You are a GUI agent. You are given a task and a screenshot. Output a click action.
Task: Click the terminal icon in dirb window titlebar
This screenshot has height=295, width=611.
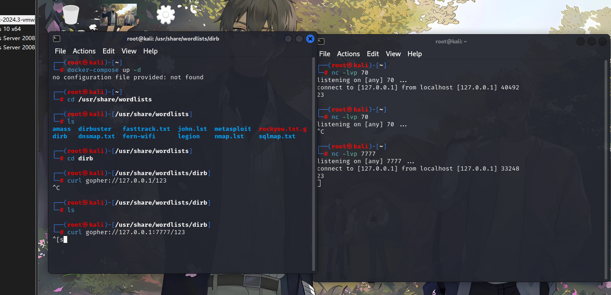pyautogui.click(x=56, y=39)
